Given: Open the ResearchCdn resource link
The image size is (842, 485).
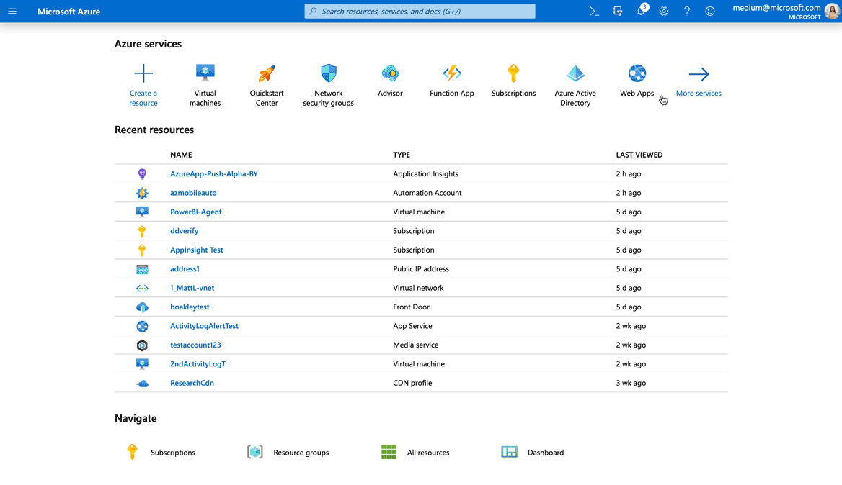Looking at the screenshot, I should [x=192, y=383].
